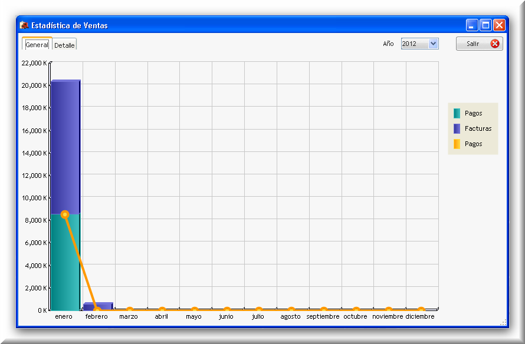
Task: Click the 0 K axis value
Action: pos(42,310)
